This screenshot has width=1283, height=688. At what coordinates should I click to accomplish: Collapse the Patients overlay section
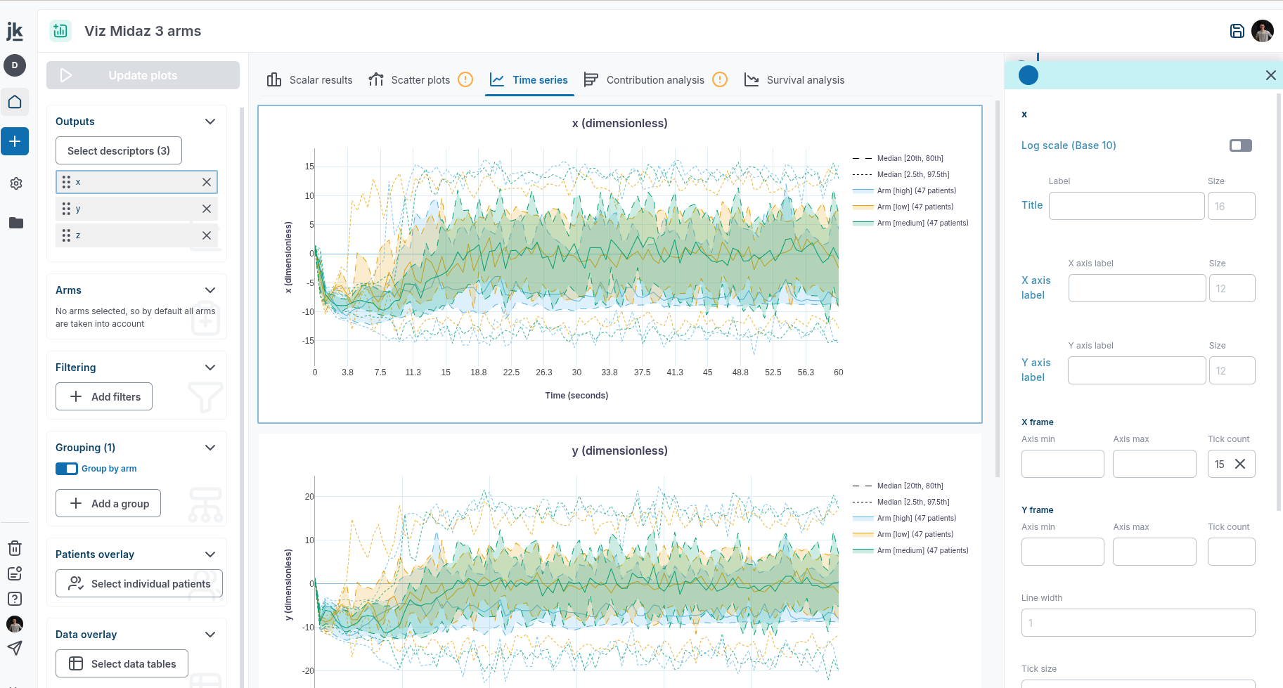tap(209, 554)
